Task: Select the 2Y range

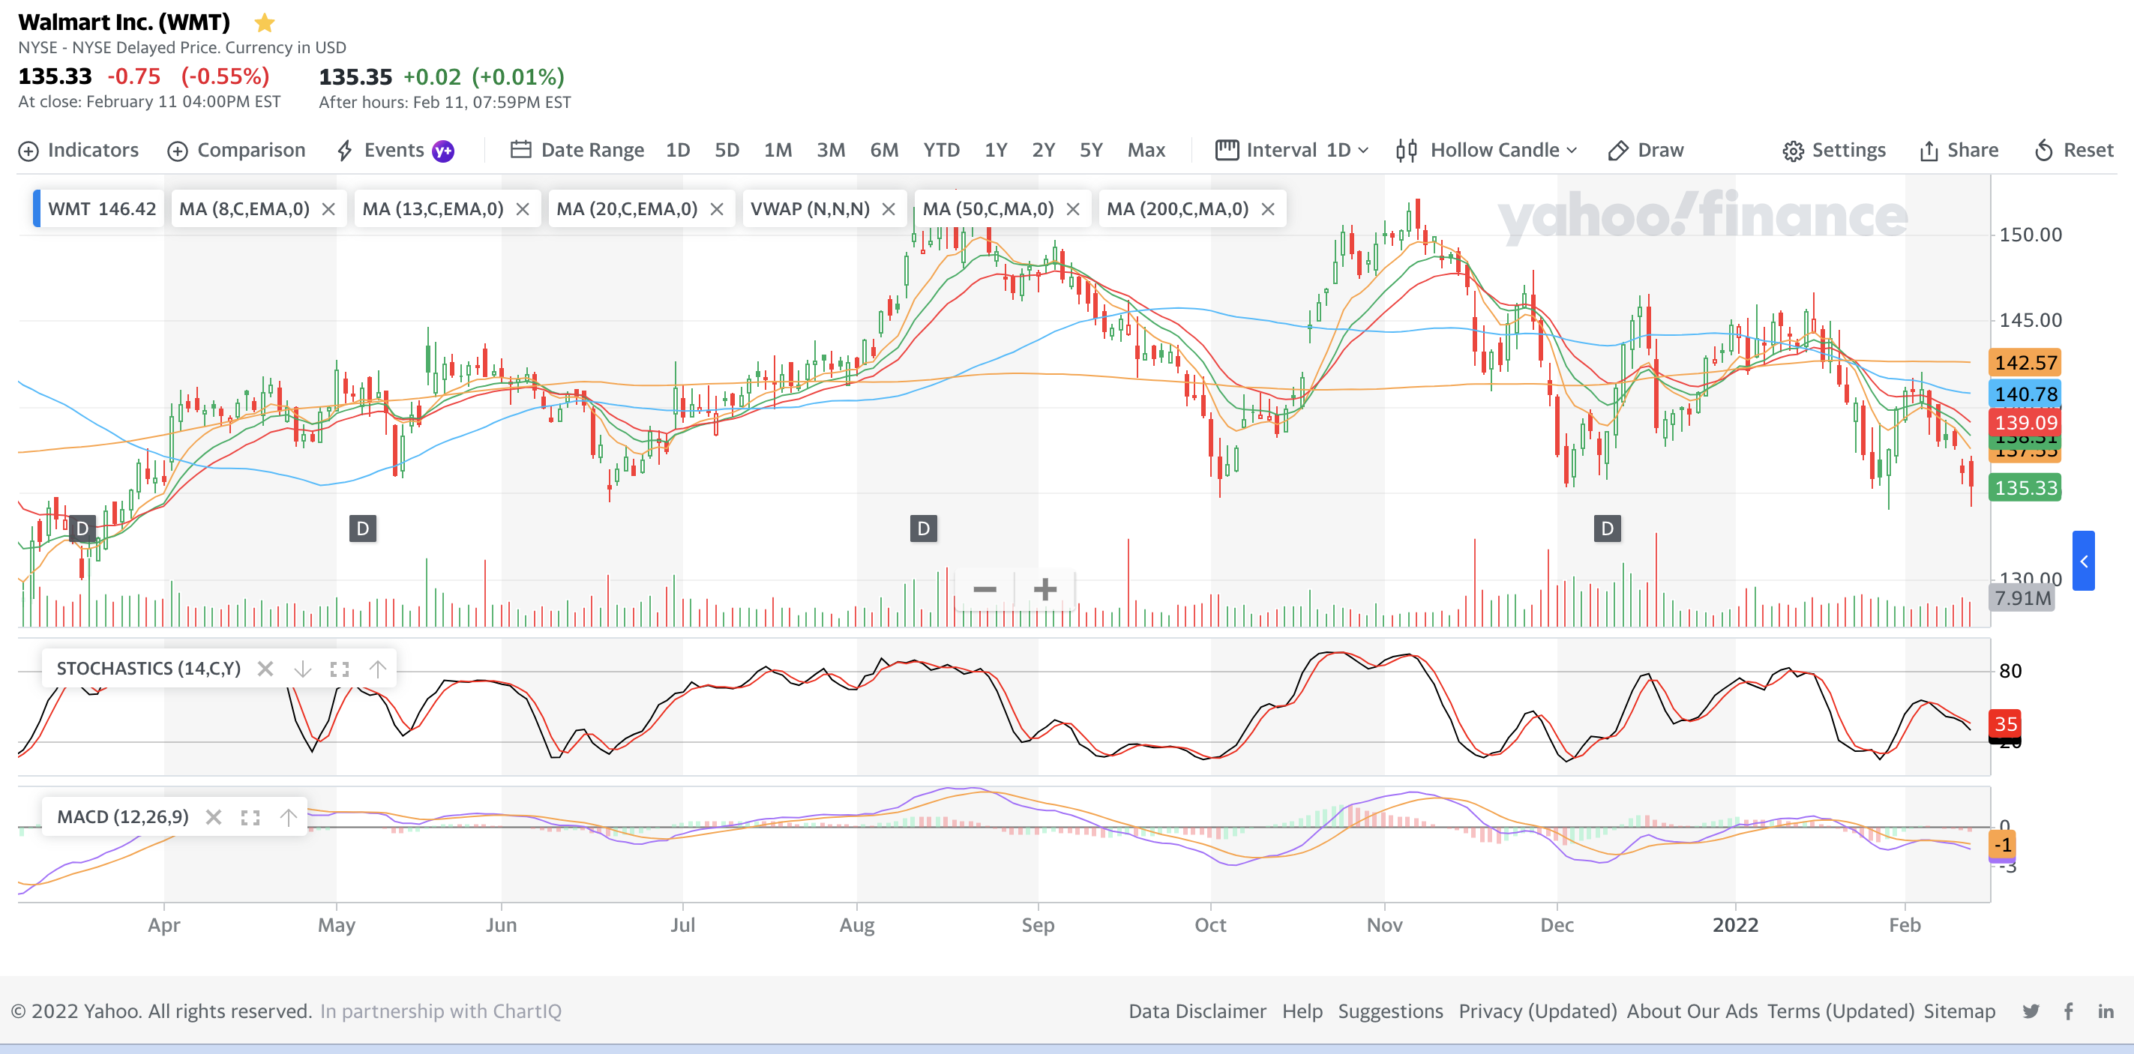Action: [1043, 150]
